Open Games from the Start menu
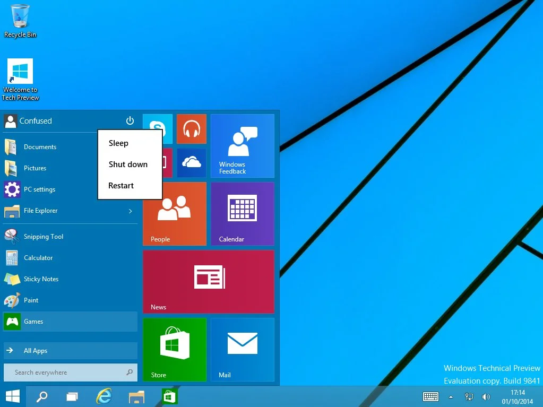 click(x=70, y=322)
